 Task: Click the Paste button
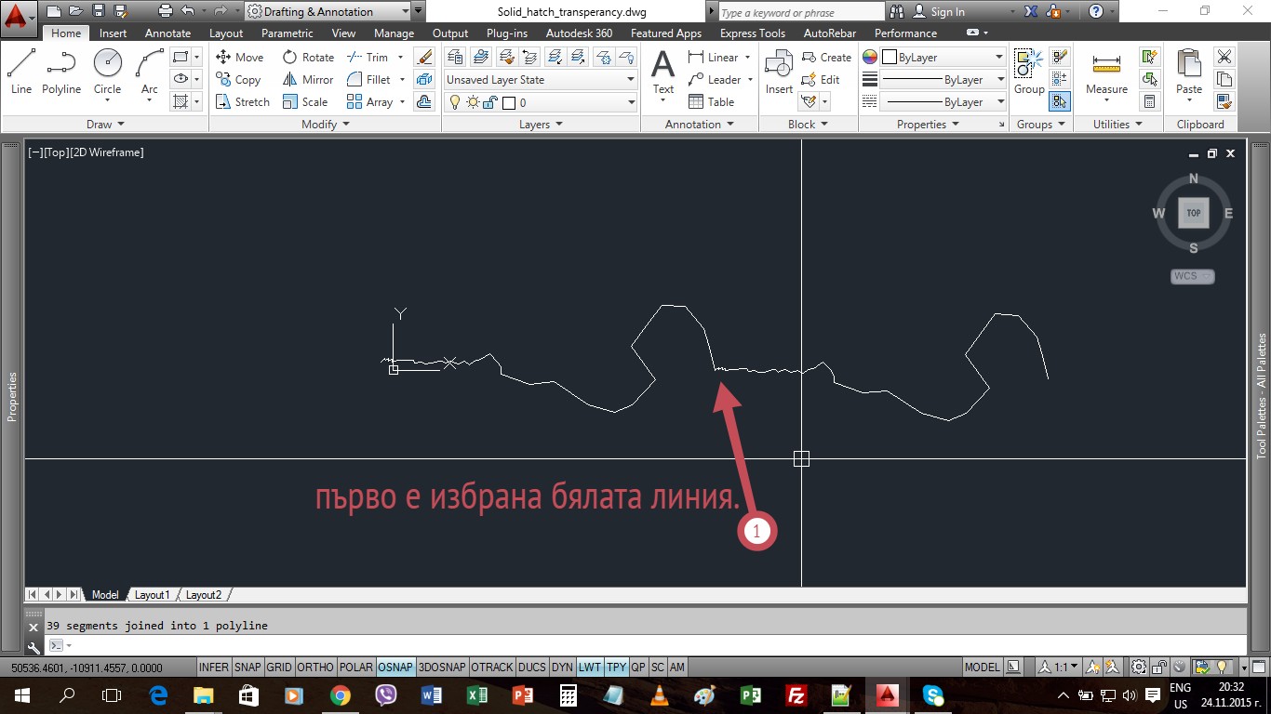pos(1189,73)
